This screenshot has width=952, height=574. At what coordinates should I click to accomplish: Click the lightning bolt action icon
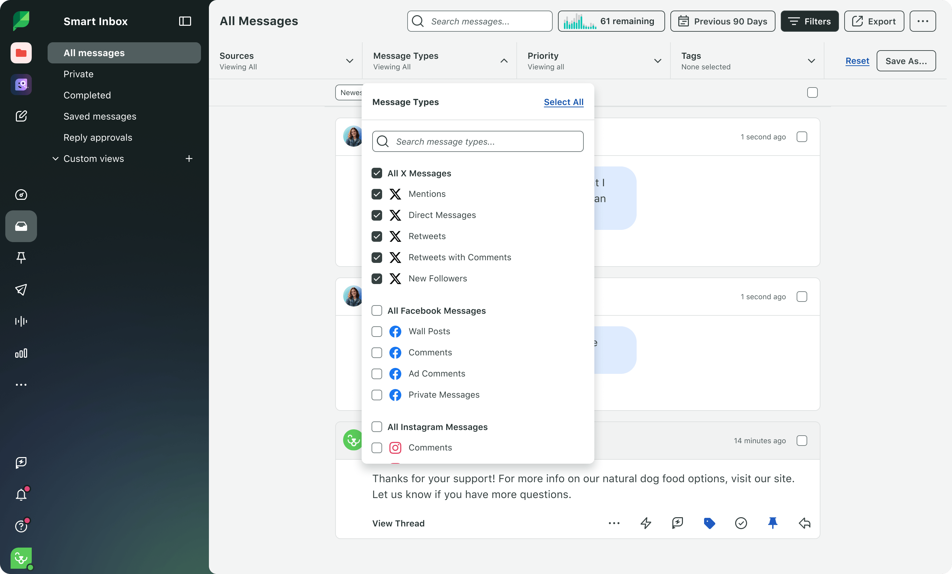646,523
